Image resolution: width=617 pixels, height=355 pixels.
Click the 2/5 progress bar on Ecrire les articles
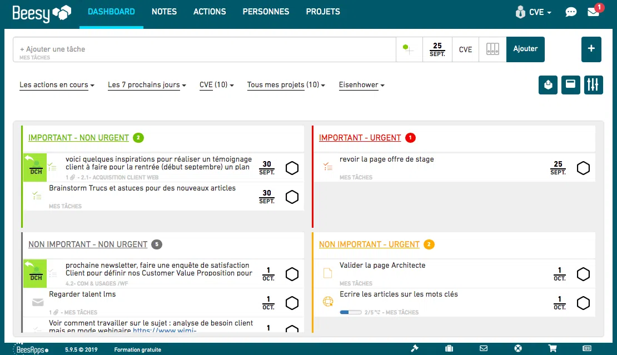tap(351, 312)
